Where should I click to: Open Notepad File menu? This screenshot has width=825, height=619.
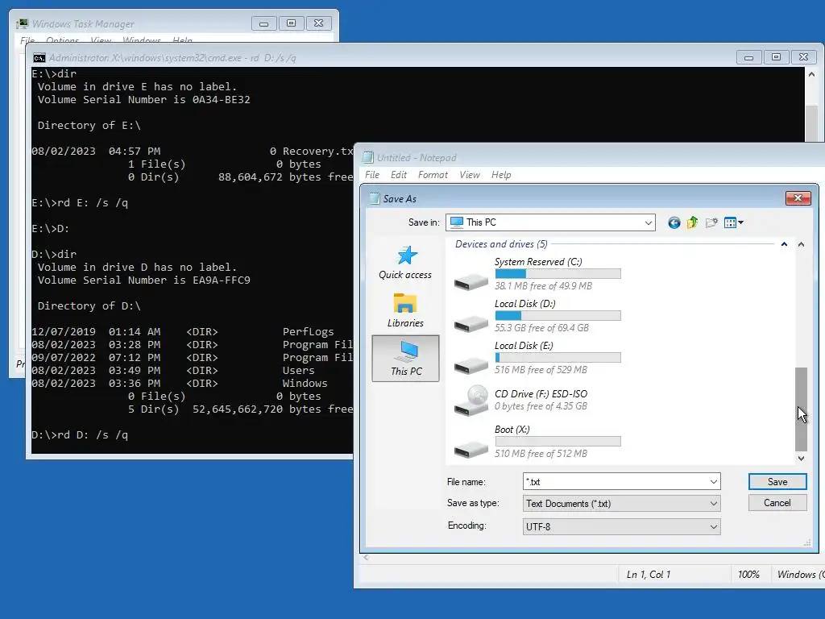372,175
